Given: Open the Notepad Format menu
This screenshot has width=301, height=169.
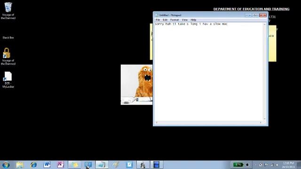Looking at the screenshot, I should pyautogui.click(x=174, y=20).
